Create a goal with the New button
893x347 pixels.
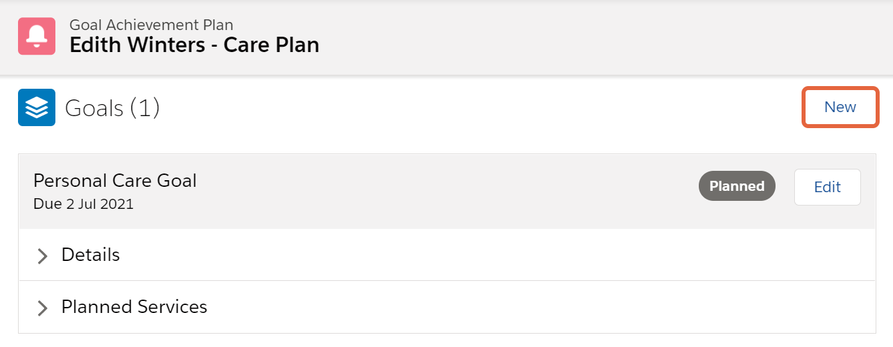(840, 107)
